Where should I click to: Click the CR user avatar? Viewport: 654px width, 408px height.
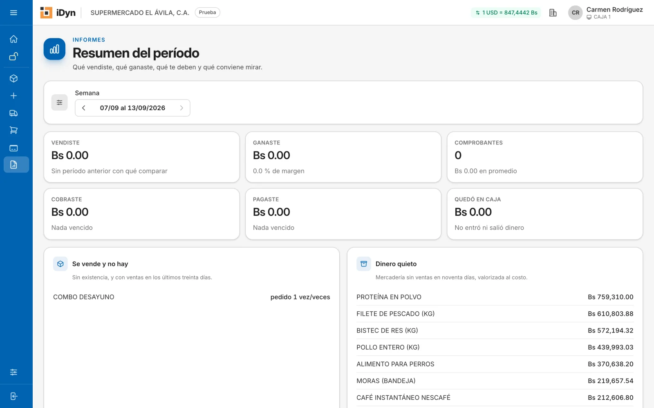[x=575, y=13]
